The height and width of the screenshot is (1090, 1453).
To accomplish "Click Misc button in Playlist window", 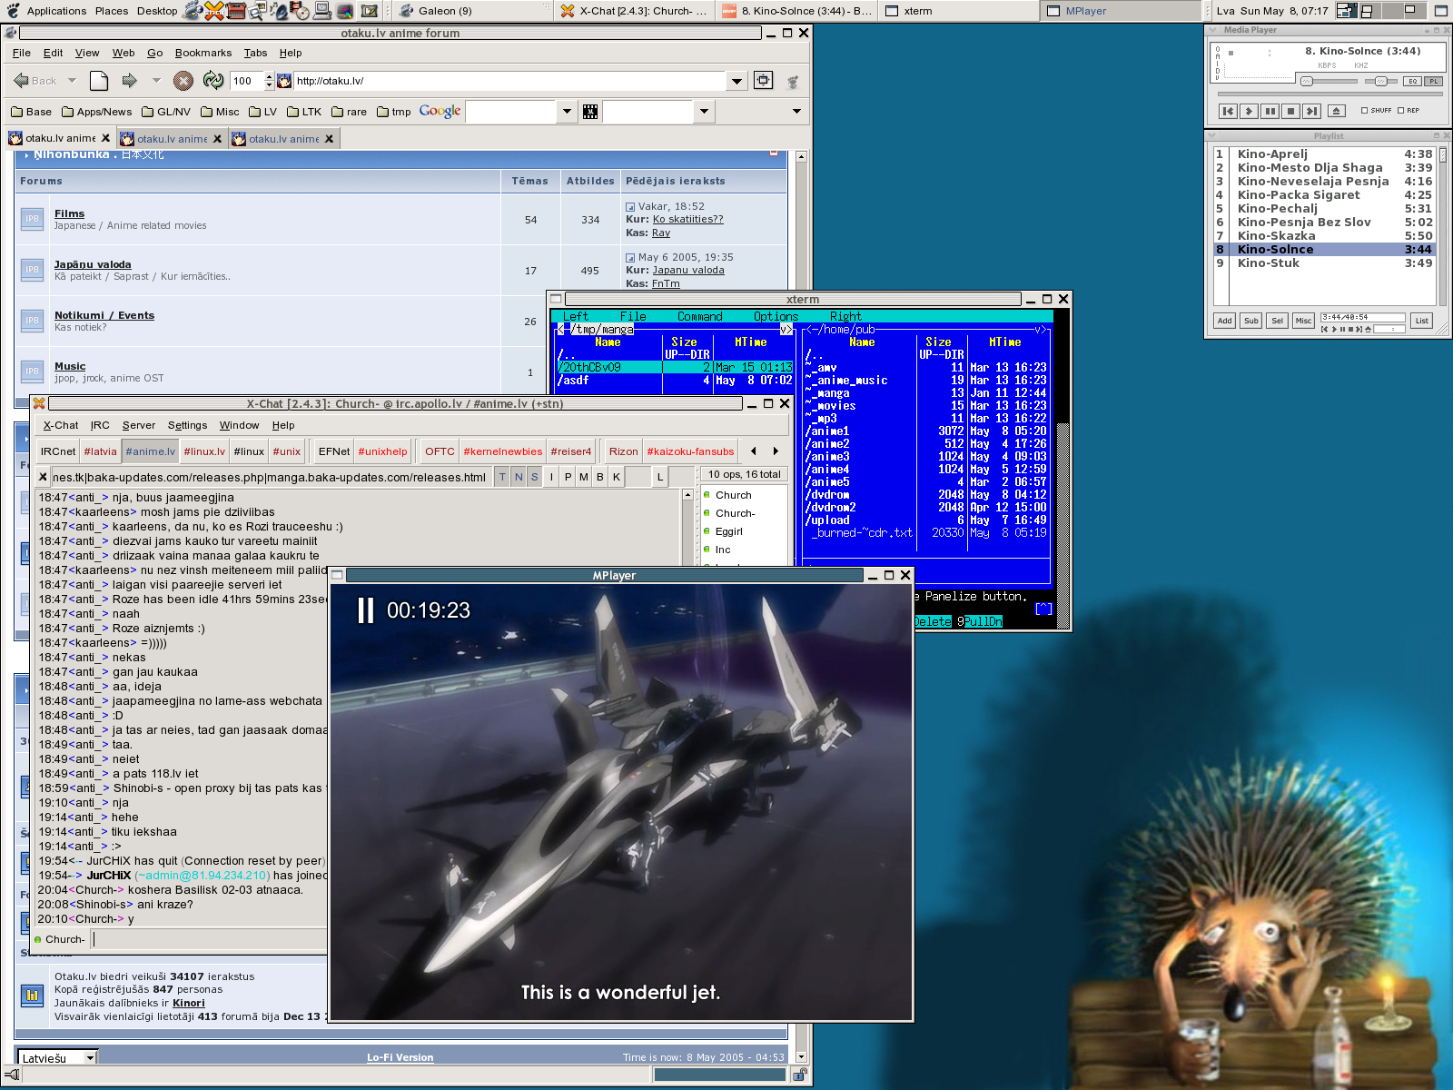I will [x=1303, y=321].
